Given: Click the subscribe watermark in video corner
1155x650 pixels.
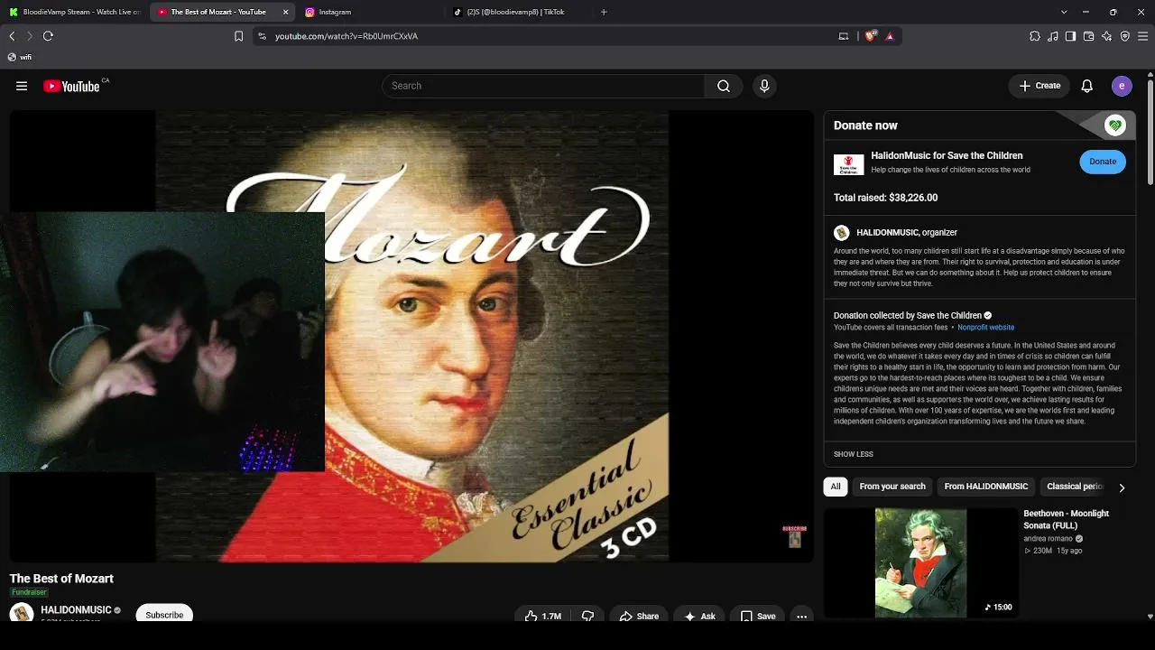Looking at the screenshot, I should [x=795, y=536].
